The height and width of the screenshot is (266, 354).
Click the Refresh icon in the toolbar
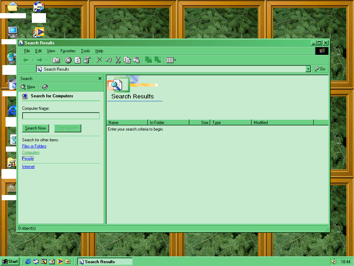click(x=78, y=60)
